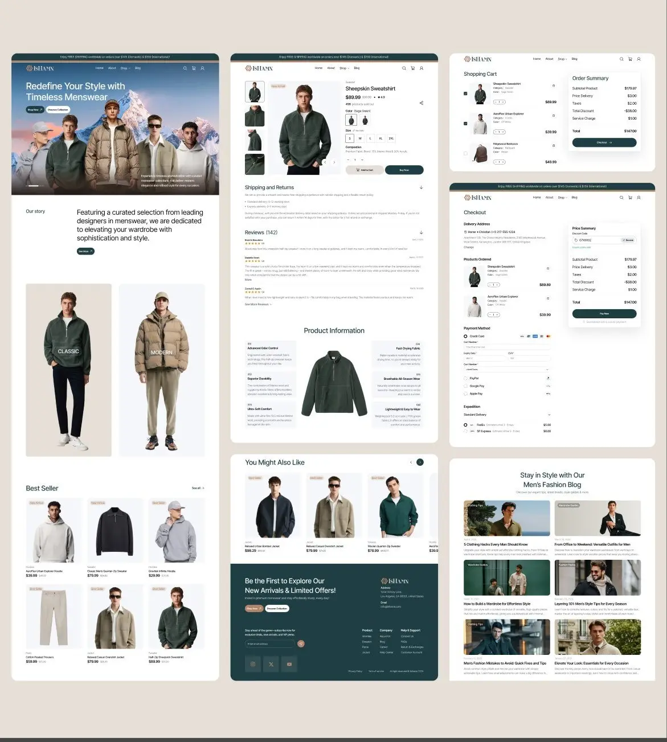Select the first Sage Green color swatch
Viewport: 667px width, 742px height.
[351, 120]
